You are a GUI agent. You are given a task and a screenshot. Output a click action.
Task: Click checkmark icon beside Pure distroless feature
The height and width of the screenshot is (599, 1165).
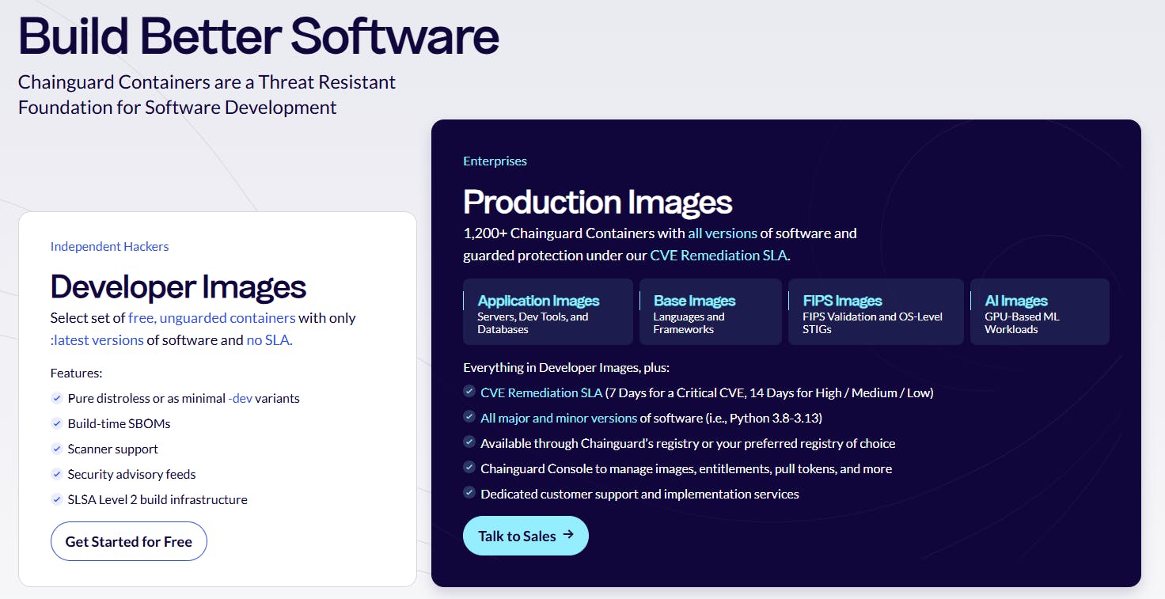tap(57, 398)
